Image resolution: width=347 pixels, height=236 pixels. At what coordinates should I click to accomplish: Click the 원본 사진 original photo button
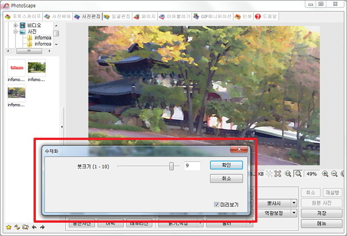(322, 203)
